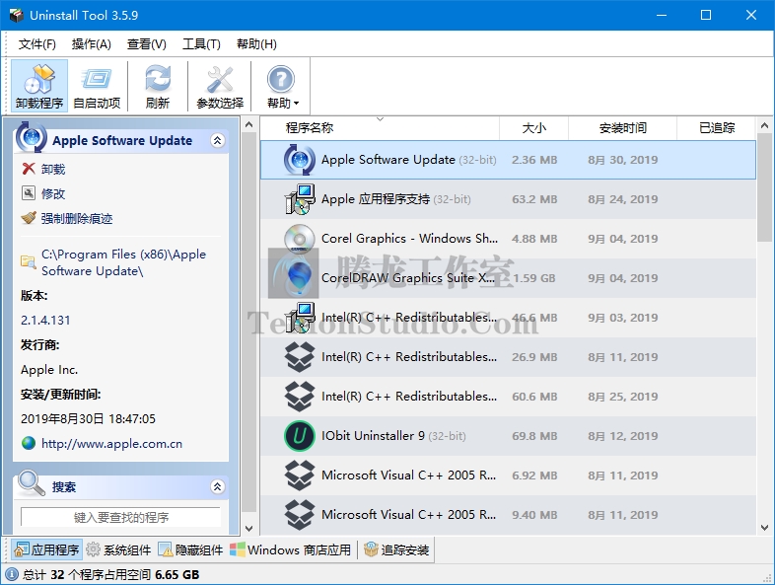Sort by 程序名称 column header

click(x=380, y=128)
